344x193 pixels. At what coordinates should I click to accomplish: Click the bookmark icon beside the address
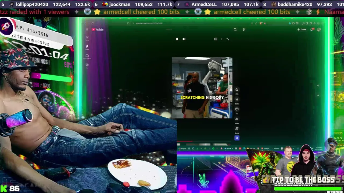[x=128, y=23]
